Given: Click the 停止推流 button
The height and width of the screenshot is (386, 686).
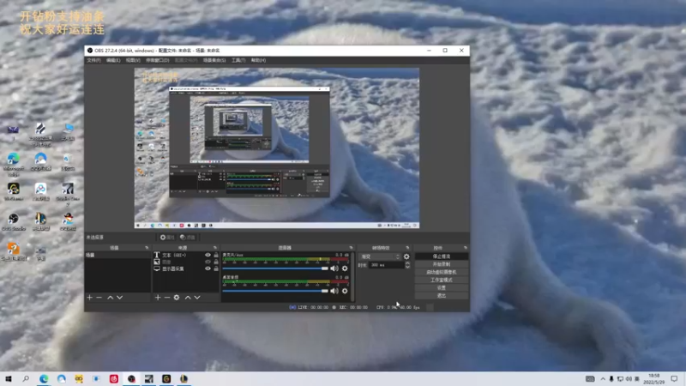Looking at the screenshot, I should point(442,256).
